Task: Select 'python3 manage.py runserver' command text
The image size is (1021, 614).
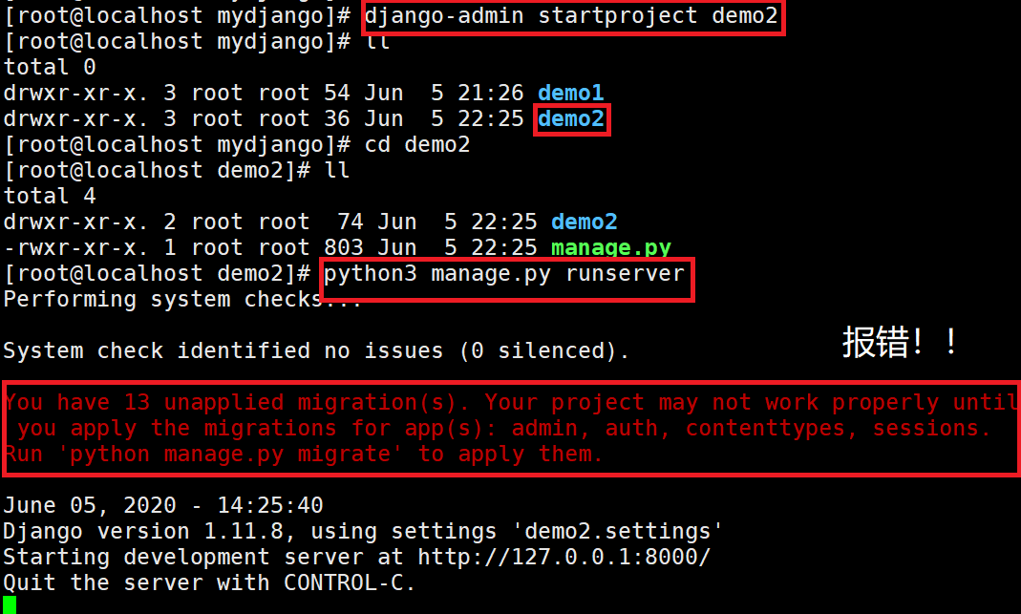Action: coord(504,273)
